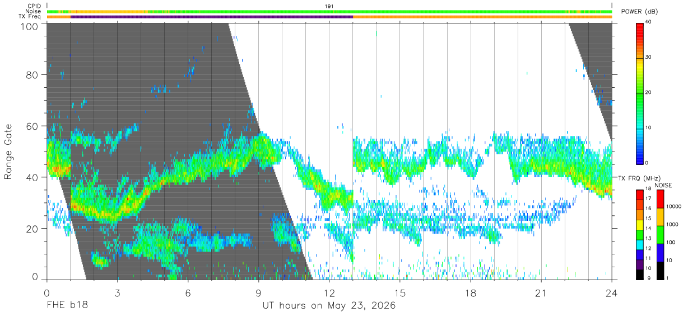
Task: Click the purple segment of TX Freq bar
Action: coord(211,17)
